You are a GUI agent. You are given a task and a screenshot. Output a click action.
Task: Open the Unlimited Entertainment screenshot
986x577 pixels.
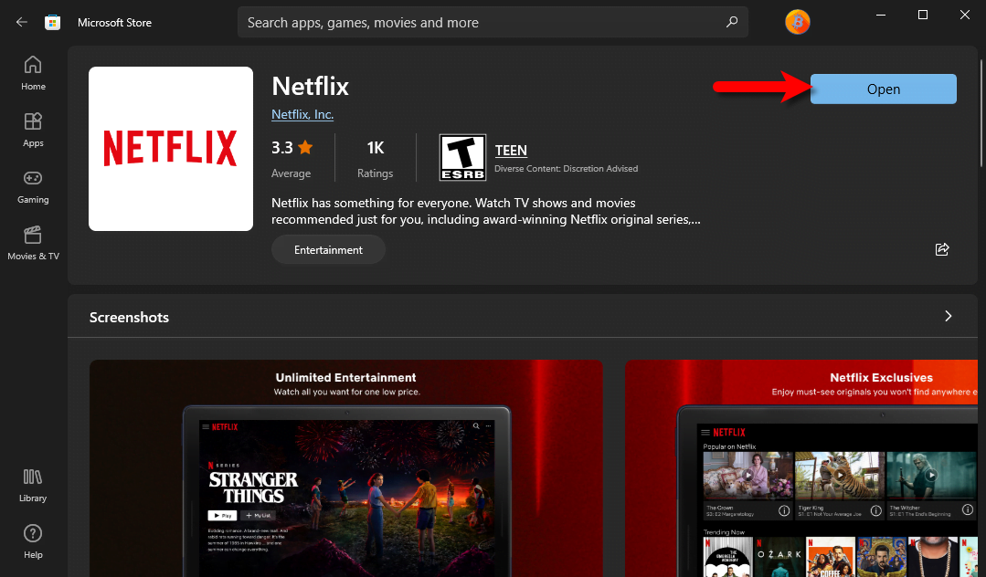[345, 468]
